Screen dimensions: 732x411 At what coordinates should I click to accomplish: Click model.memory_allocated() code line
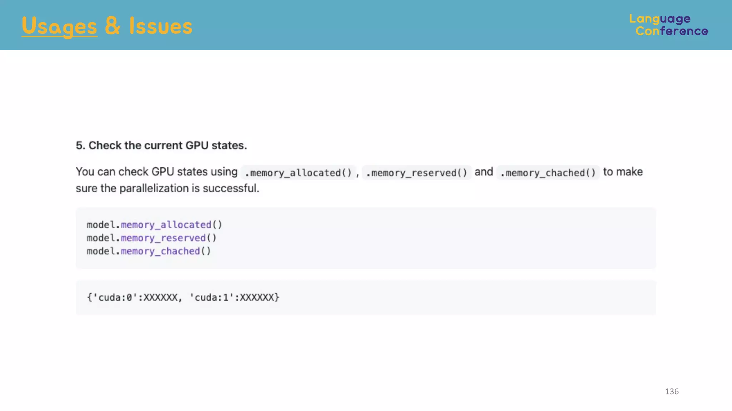point(154,225)
